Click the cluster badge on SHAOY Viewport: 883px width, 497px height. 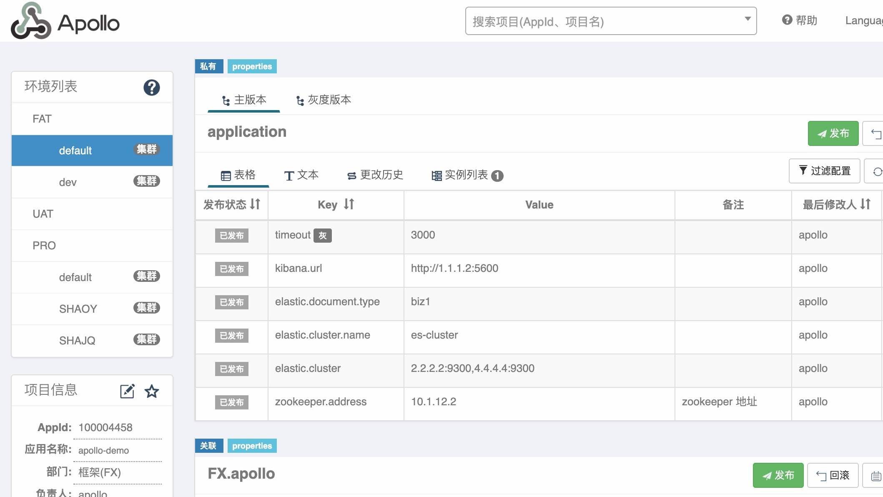[147, 308]
